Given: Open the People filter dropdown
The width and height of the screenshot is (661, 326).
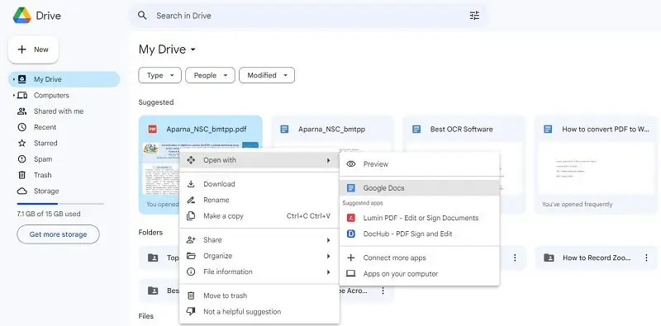Looking at the screenshot, I should click(210, 75).
